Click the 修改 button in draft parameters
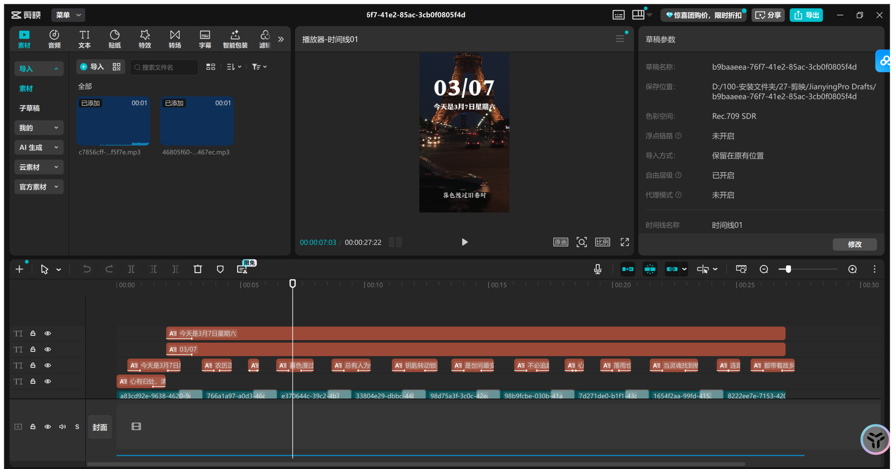Viewport: 894px width, 469px height. [854, 244]
